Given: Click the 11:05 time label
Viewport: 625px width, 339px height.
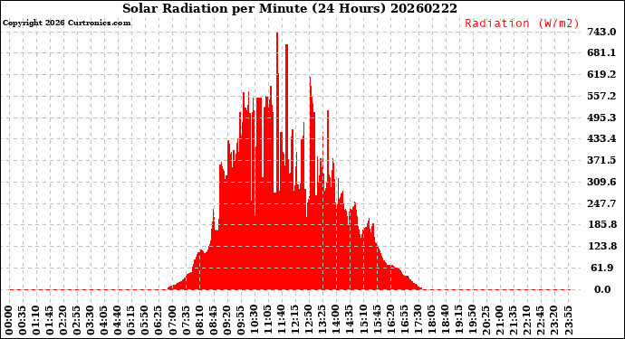Looking at the screenshot, I should point(268,321).
